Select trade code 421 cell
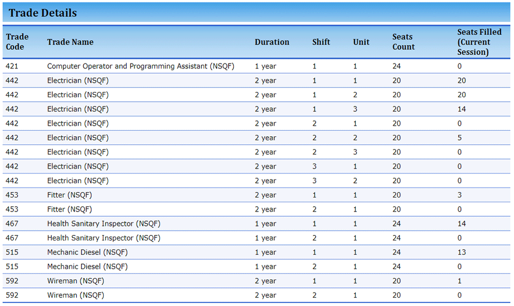Screen dimensions: 514x306 click(12, 66)
